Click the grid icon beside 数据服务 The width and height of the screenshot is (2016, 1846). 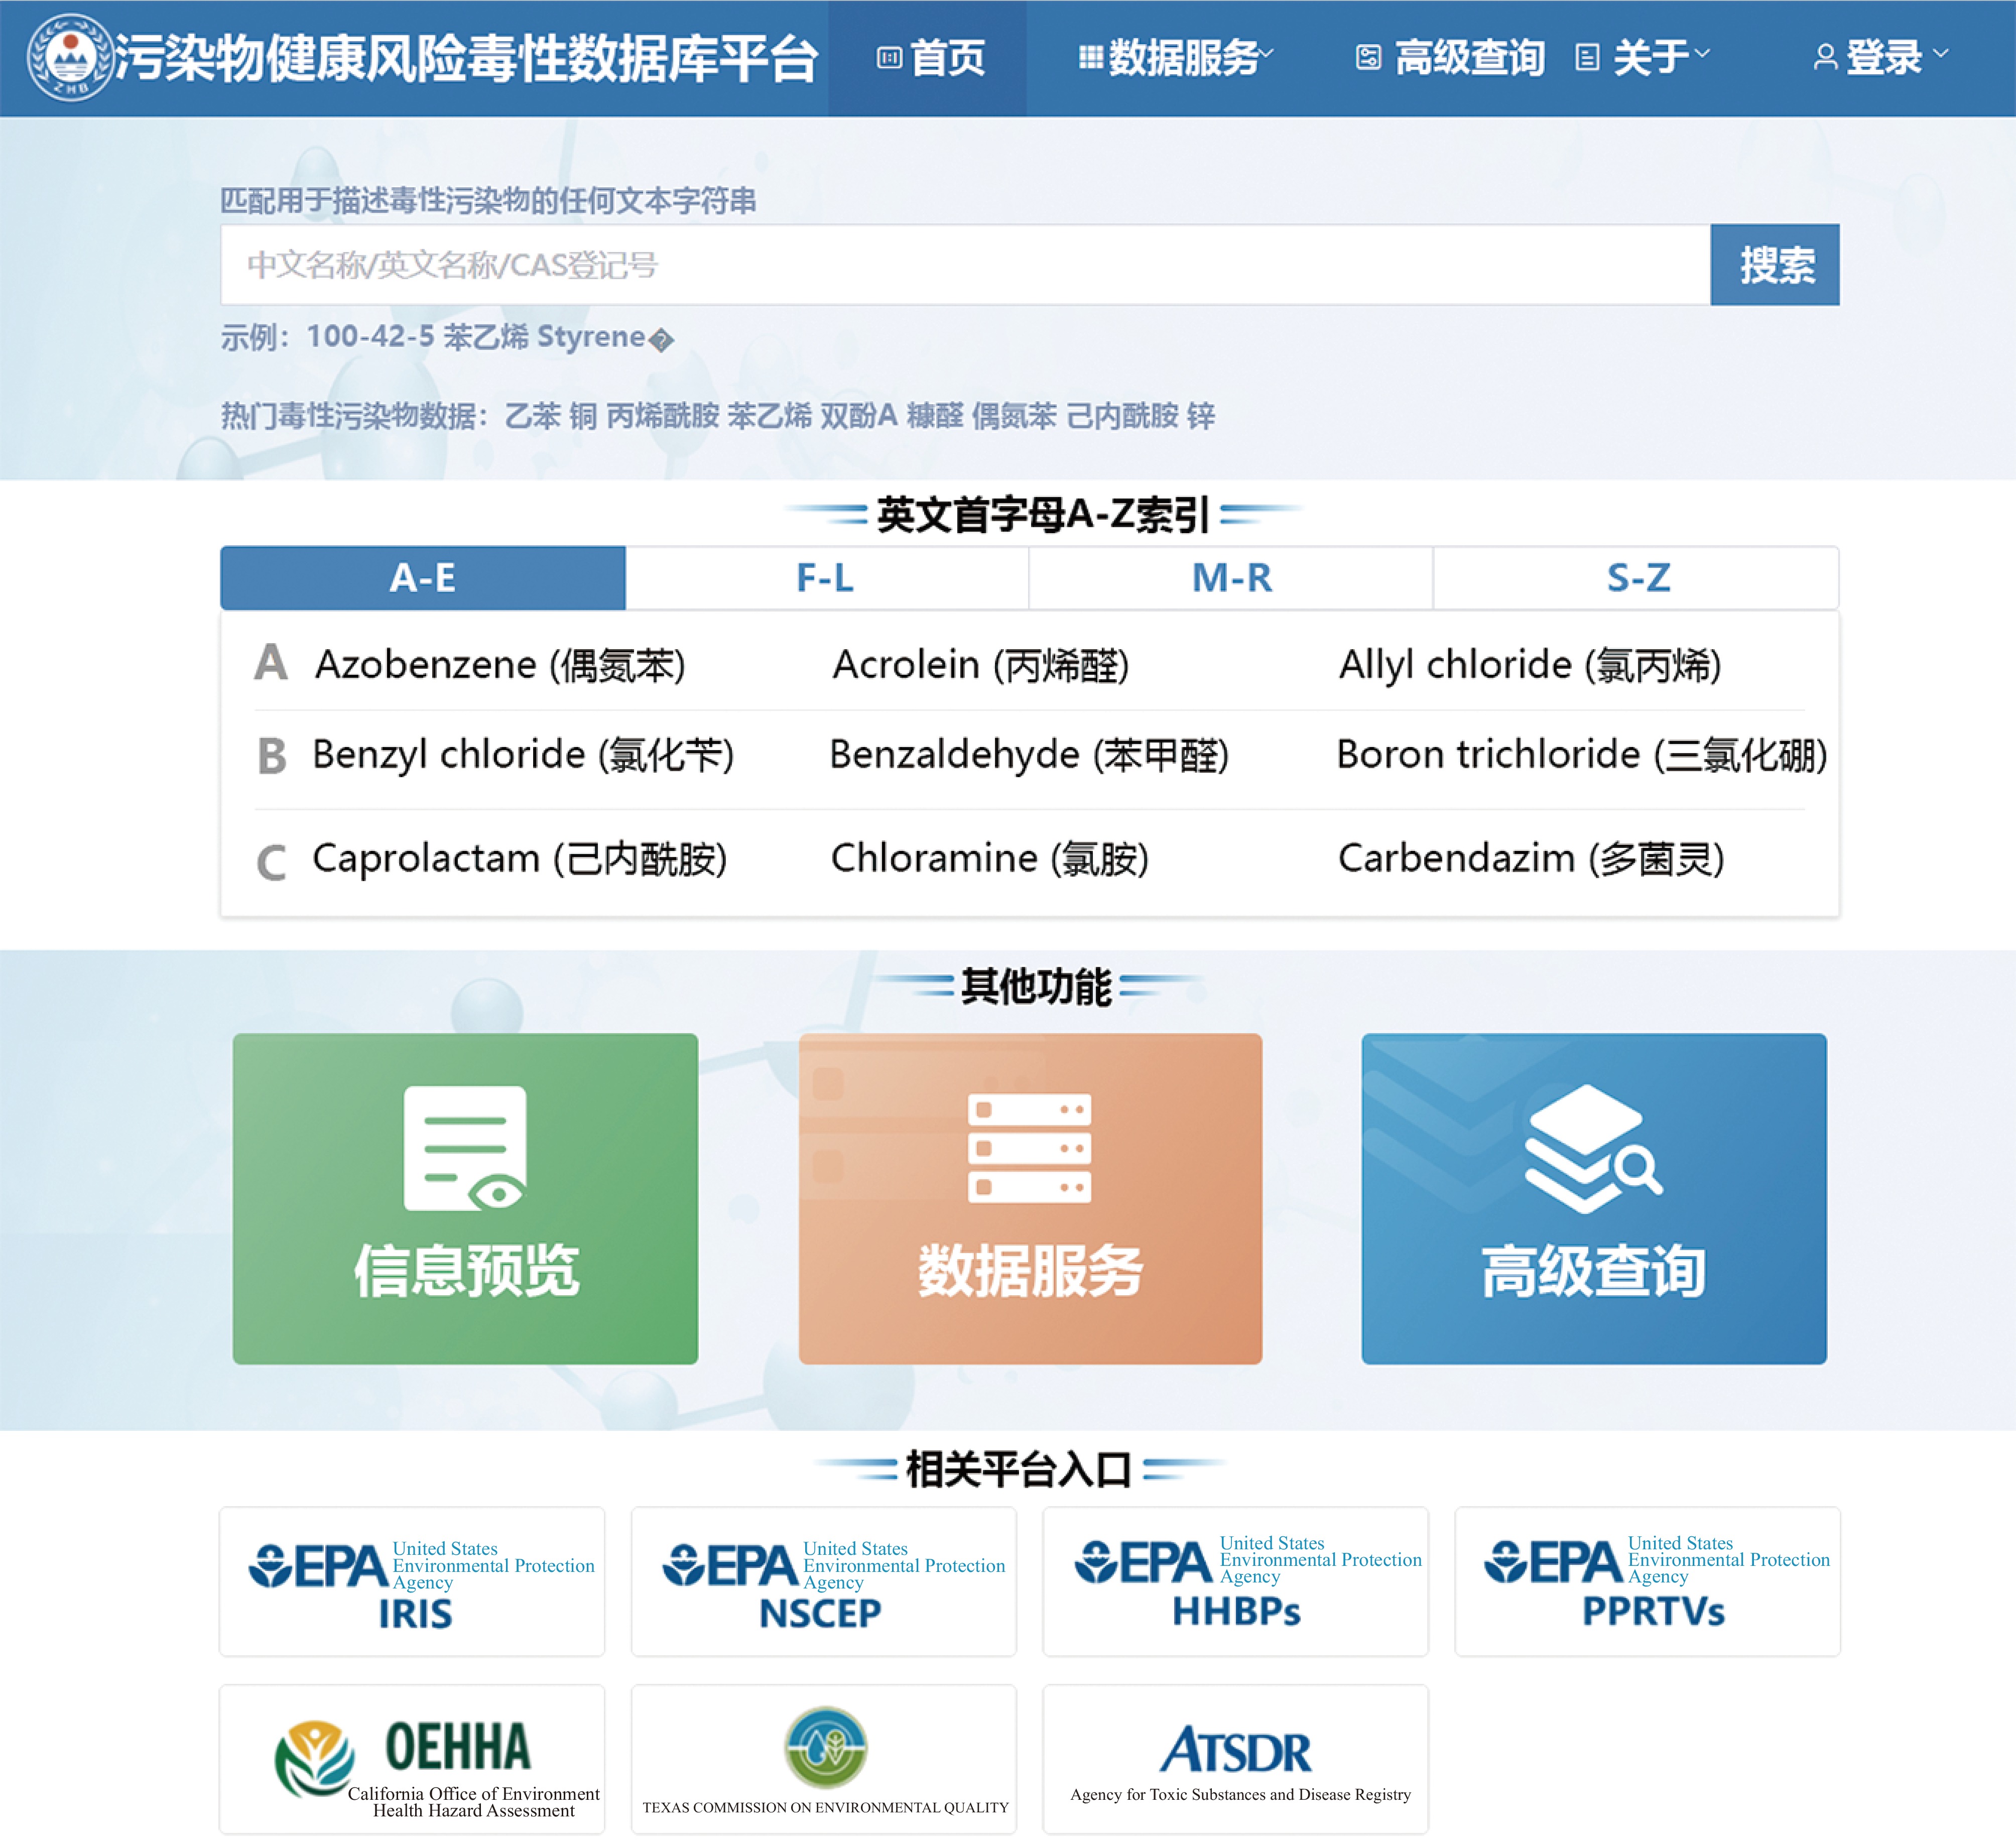point(1091,57)
